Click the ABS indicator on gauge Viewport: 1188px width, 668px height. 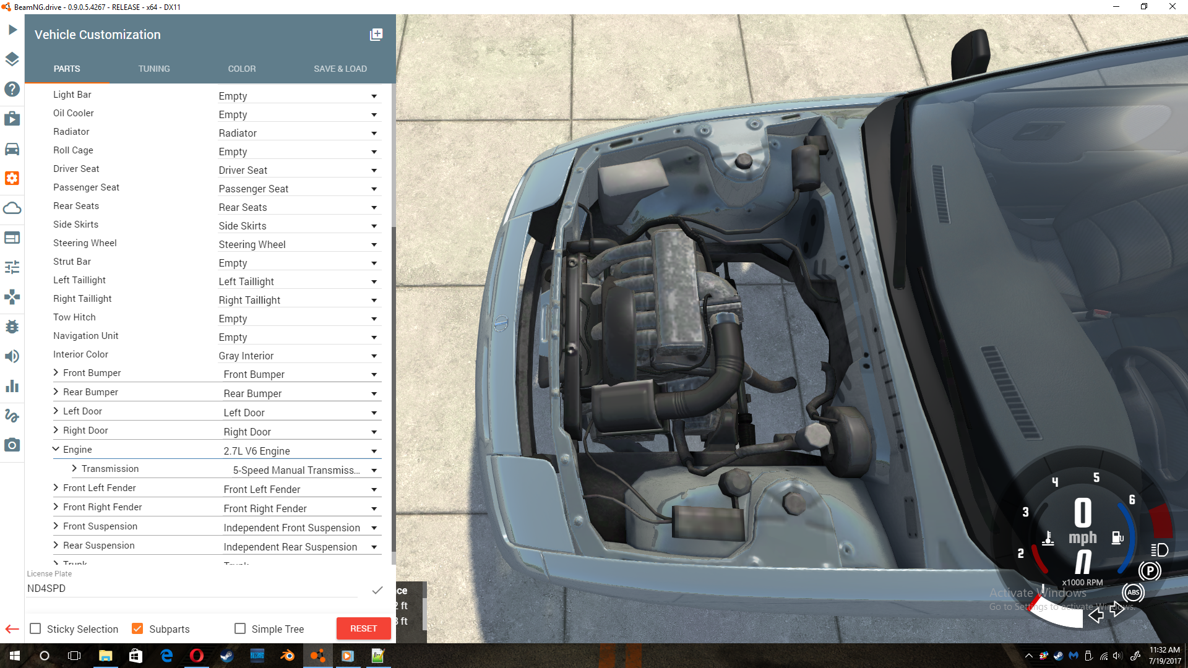[1134, 593]
